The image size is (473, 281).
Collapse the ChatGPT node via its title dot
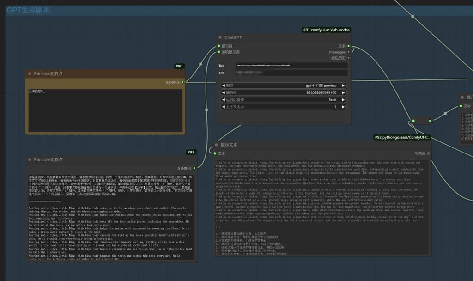pos(220,37)
